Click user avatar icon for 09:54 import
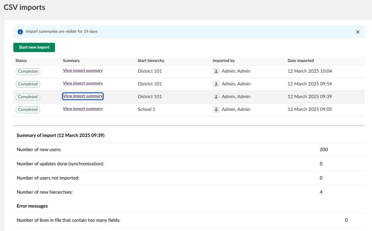 216,84
